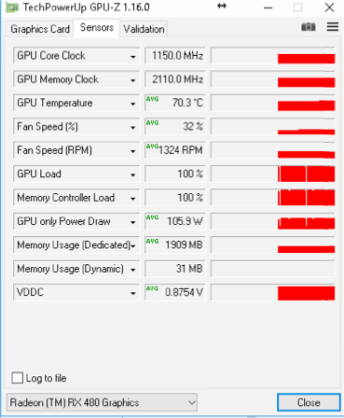Screen dimensions: 344x418
Task: Switch to the Validation tab
Action: (144, 29)
